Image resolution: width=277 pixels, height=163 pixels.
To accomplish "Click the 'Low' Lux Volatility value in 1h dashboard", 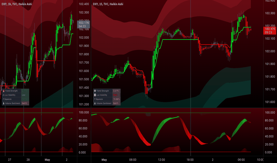I will [24, 95].
